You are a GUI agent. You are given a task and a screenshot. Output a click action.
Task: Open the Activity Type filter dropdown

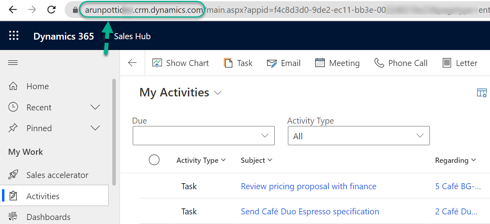pyautogui.click(x=358, y=136)
